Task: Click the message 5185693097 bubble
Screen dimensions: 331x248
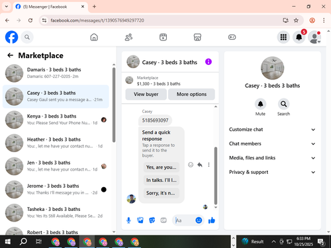Action: point(155,120)
